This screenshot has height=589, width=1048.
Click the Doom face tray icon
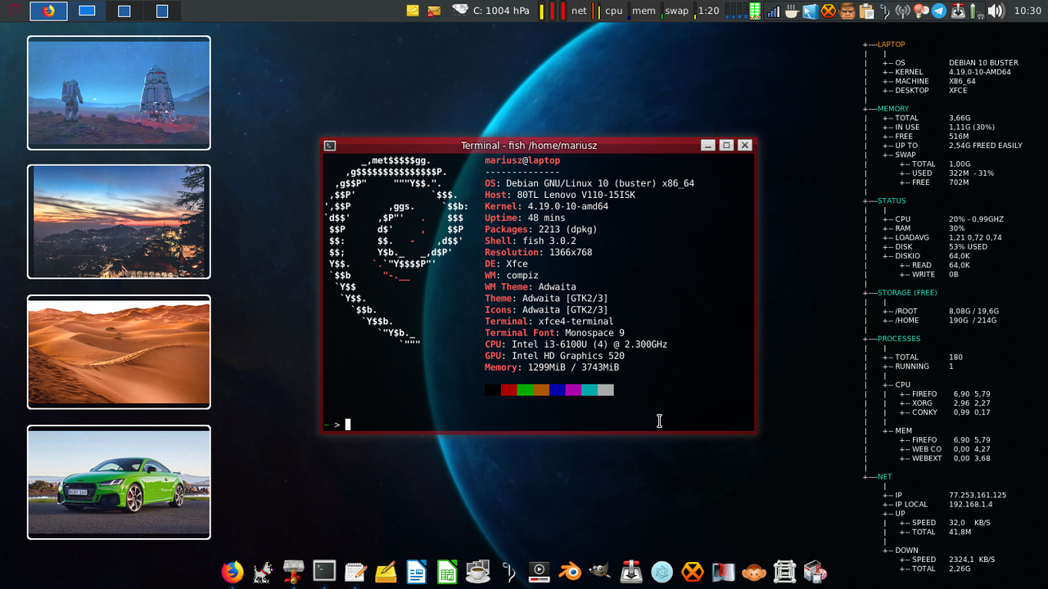click(847, 11)
